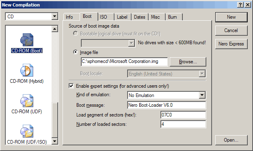Click compilation list scroll down arrow

(x=55, y=141)
